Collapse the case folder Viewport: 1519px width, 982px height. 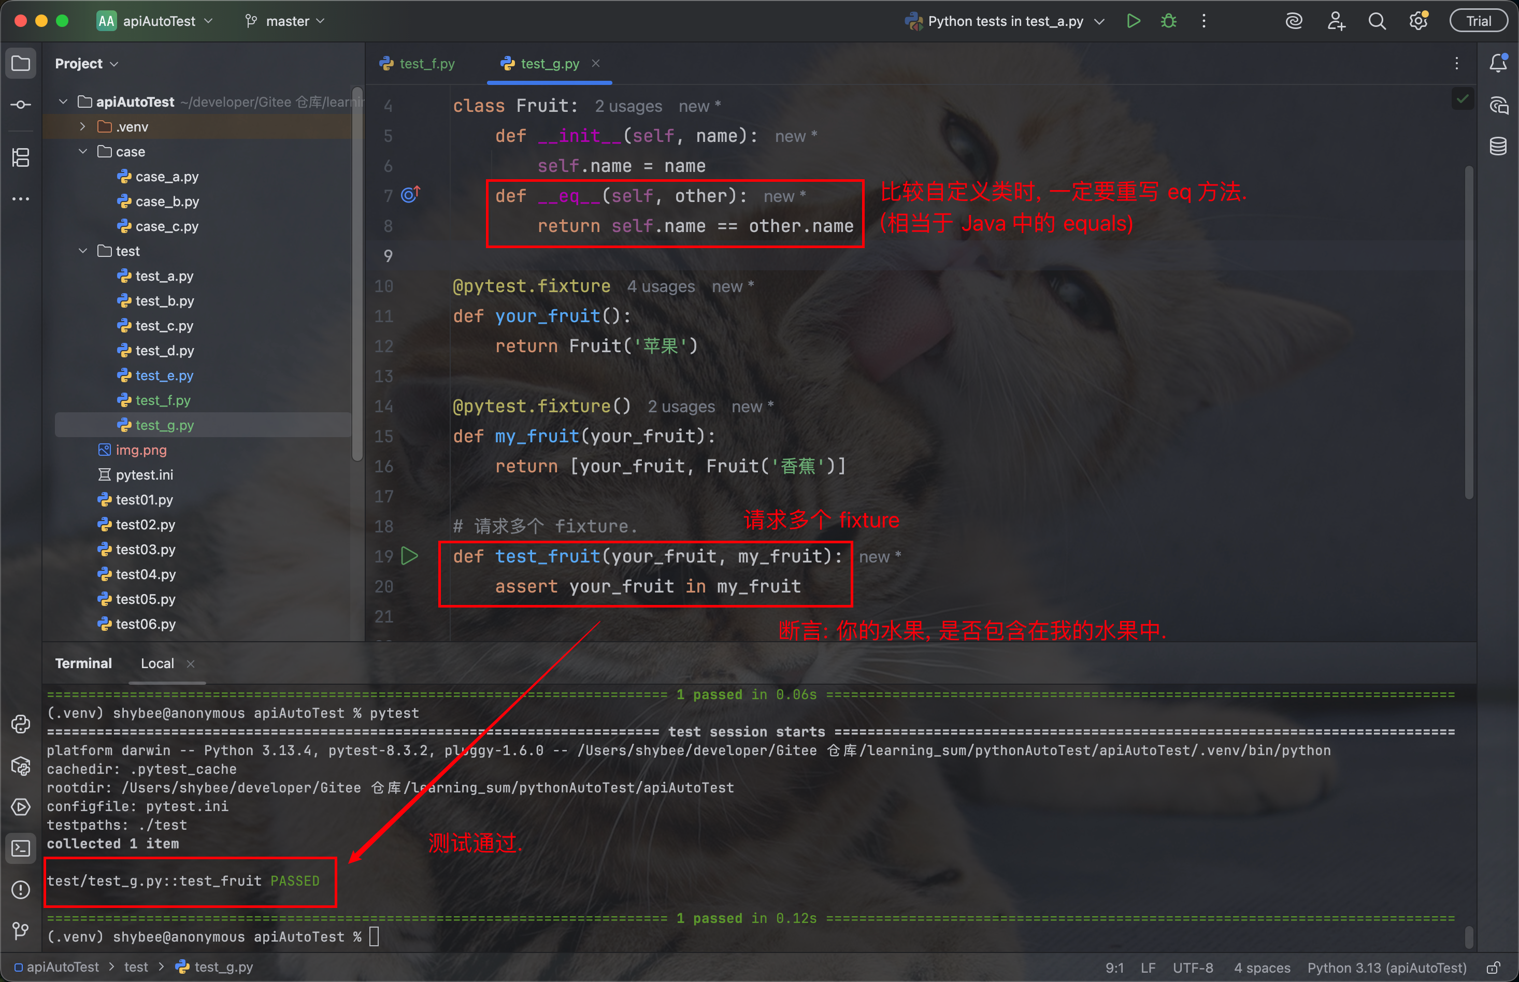(x=83, y=152)
